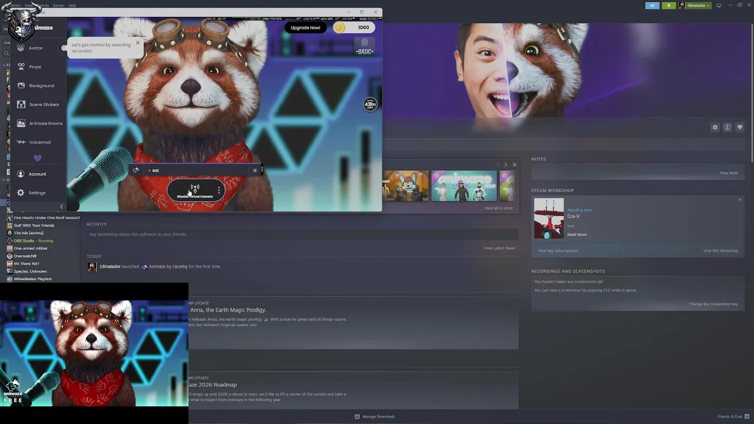The width and height of the screenshot is (754, 424).
Task: Click the Steam announcements megaphone icon
Action: tap(652, 5)
